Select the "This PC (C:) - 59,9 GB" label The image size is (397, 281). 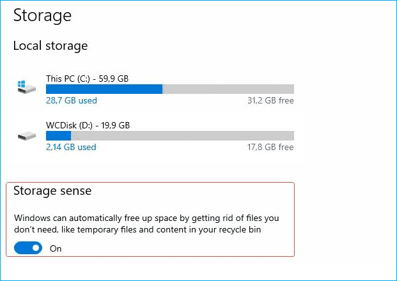pos(87,79)
